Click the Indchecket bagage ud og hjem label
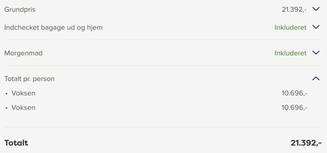The image size is (327, 153). (x=53, y=27)
